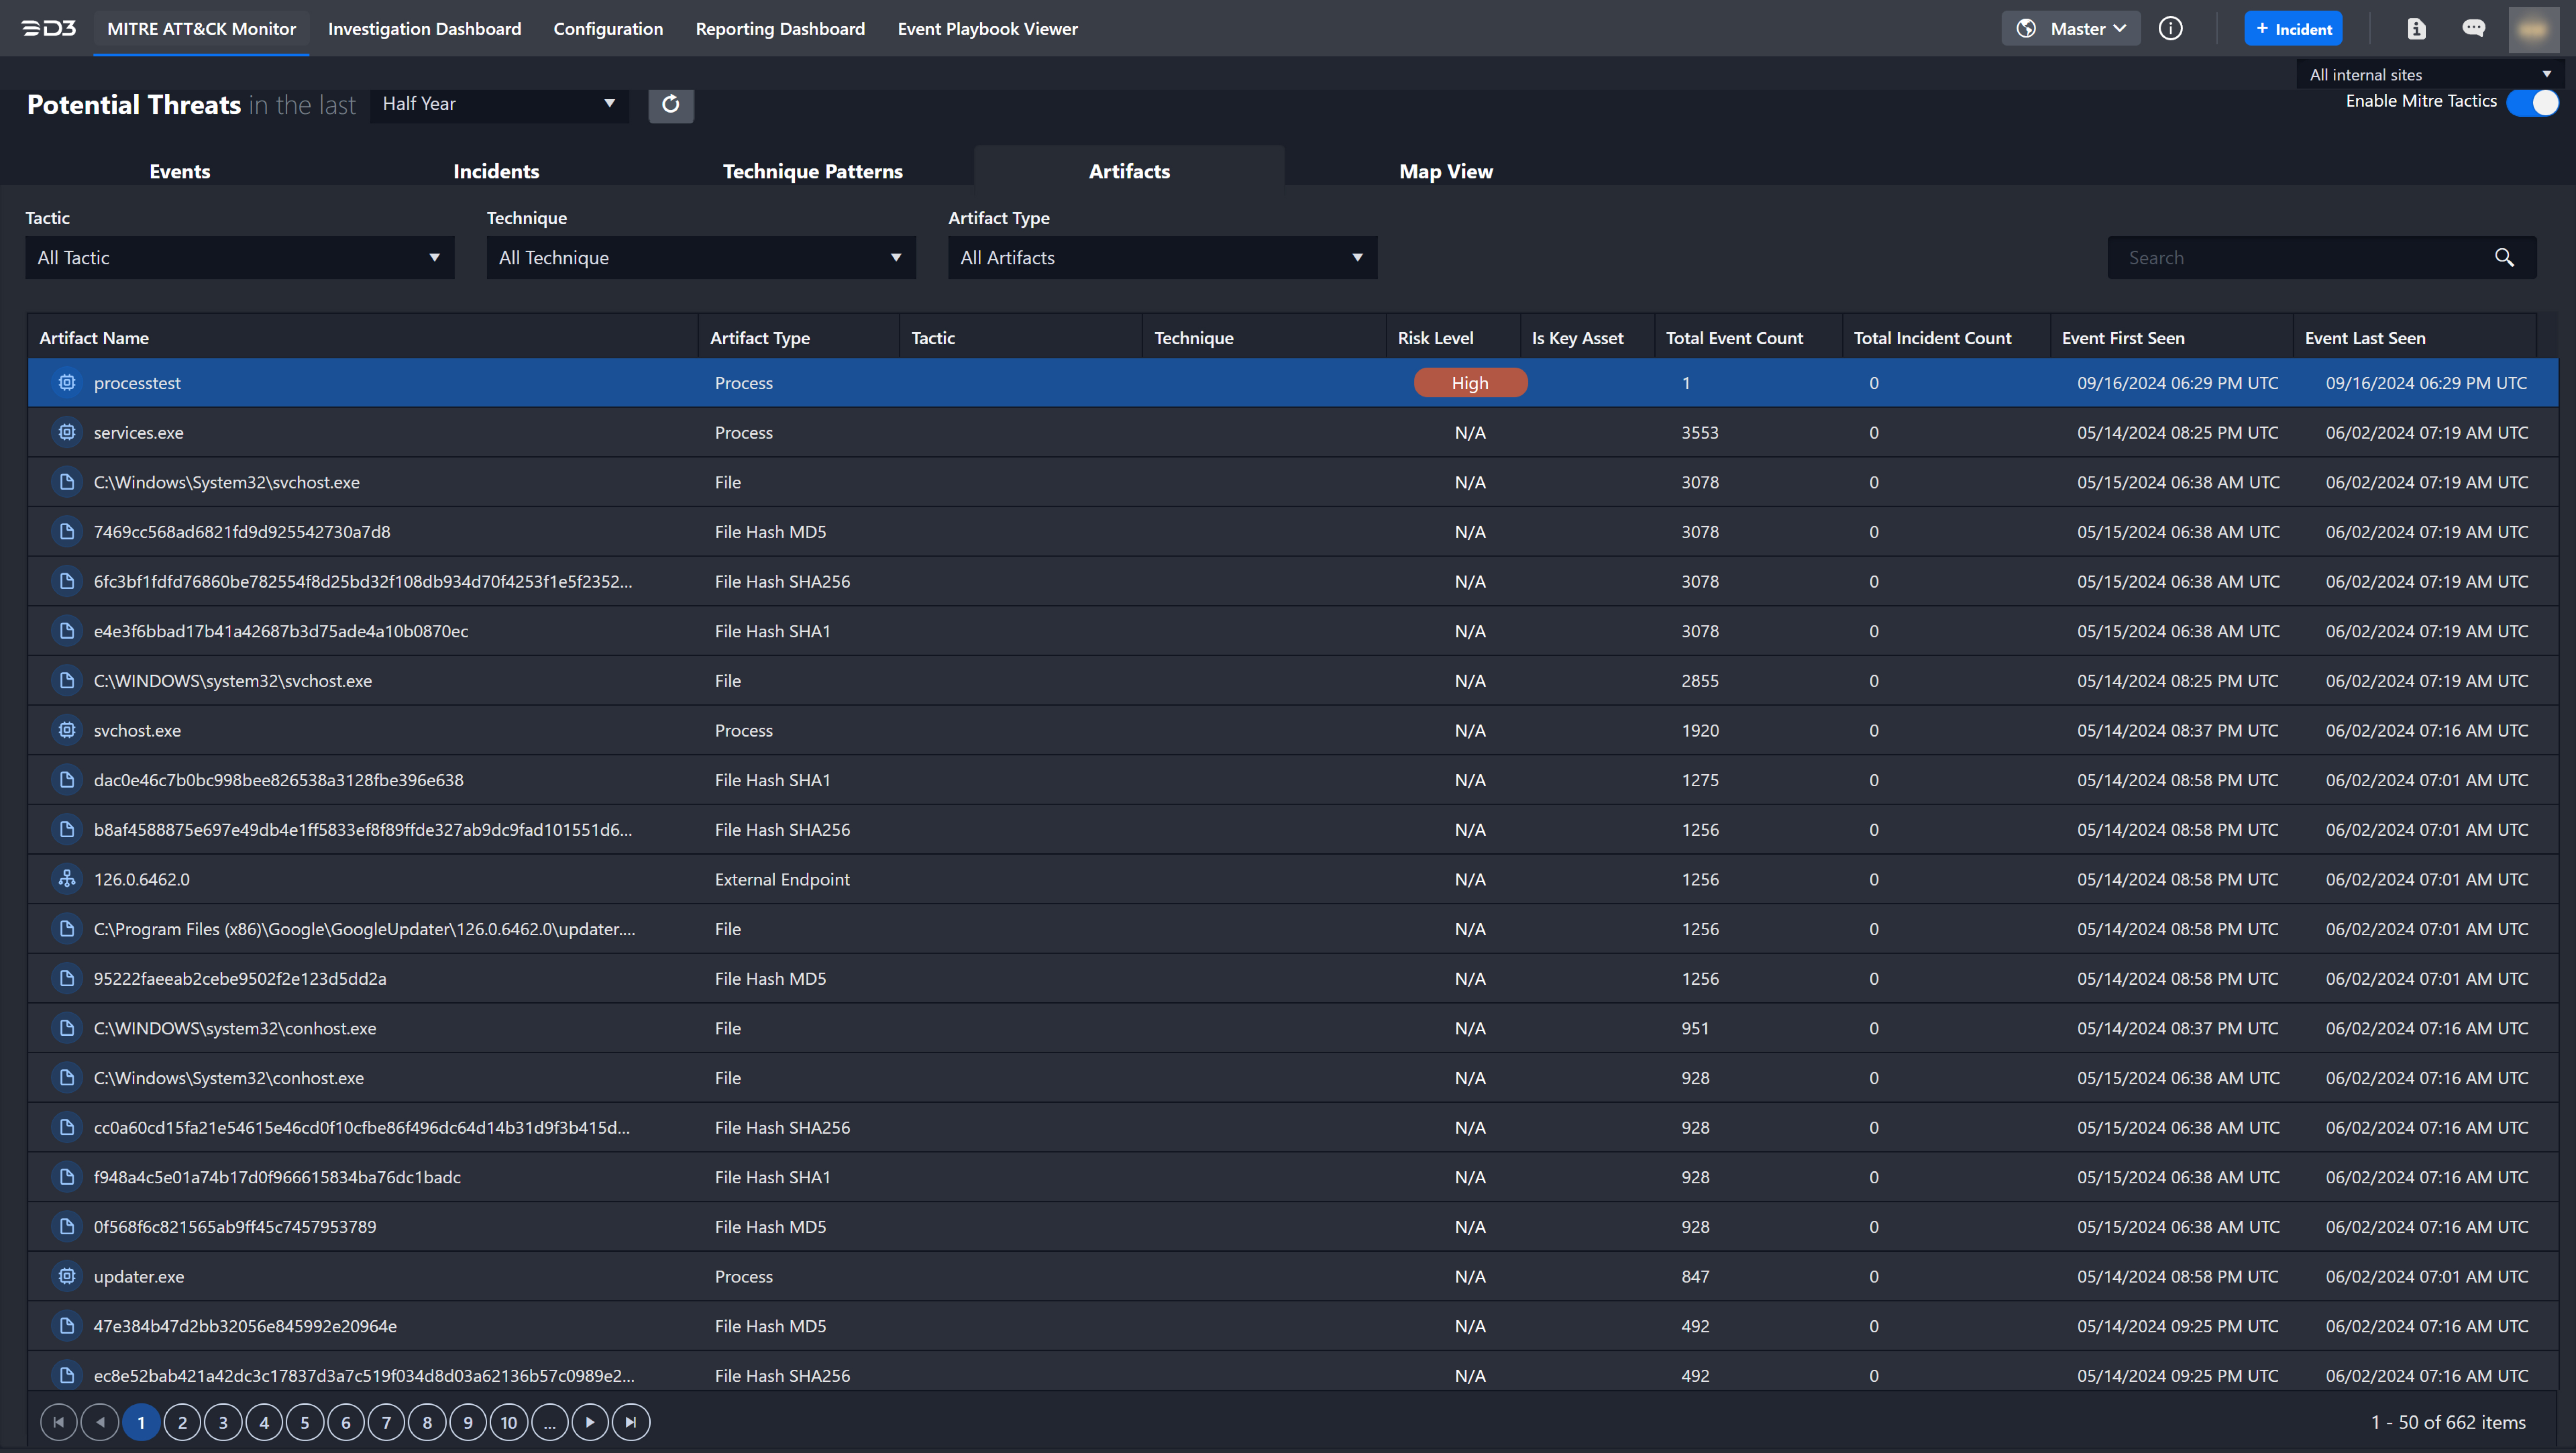Open the All Artifacts type dropdown
Screen dimensions: 2576x1453
pyautogui.click(x=1162, y=257)
